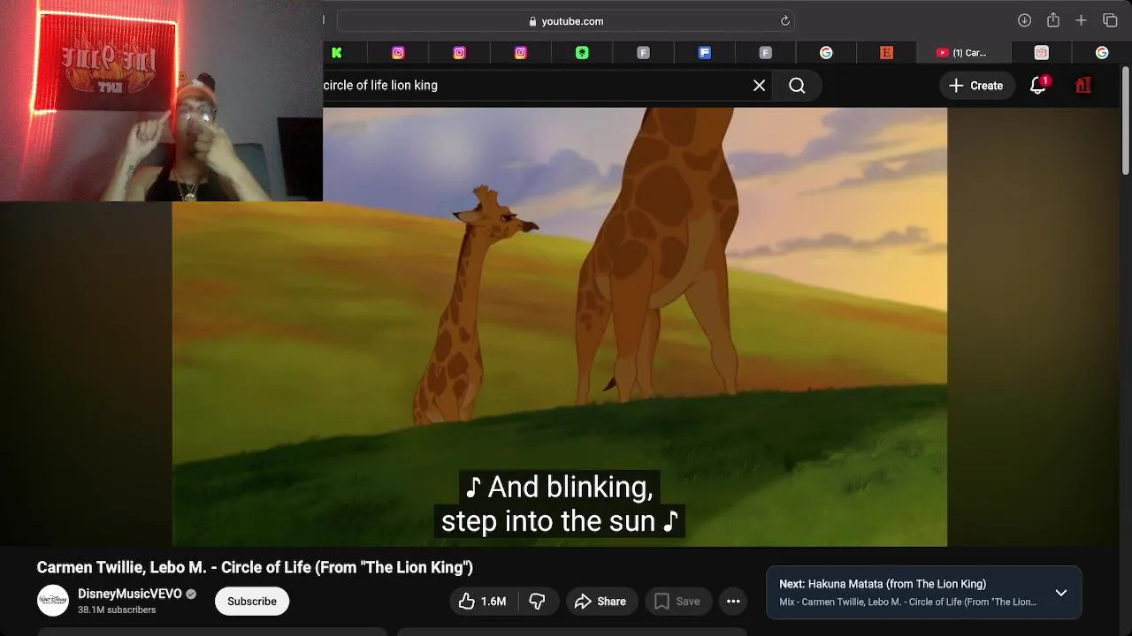This screenshot has width=1132, height=636.
Task: Open the Safari share menu
Action: click(x=1052, y=20)
